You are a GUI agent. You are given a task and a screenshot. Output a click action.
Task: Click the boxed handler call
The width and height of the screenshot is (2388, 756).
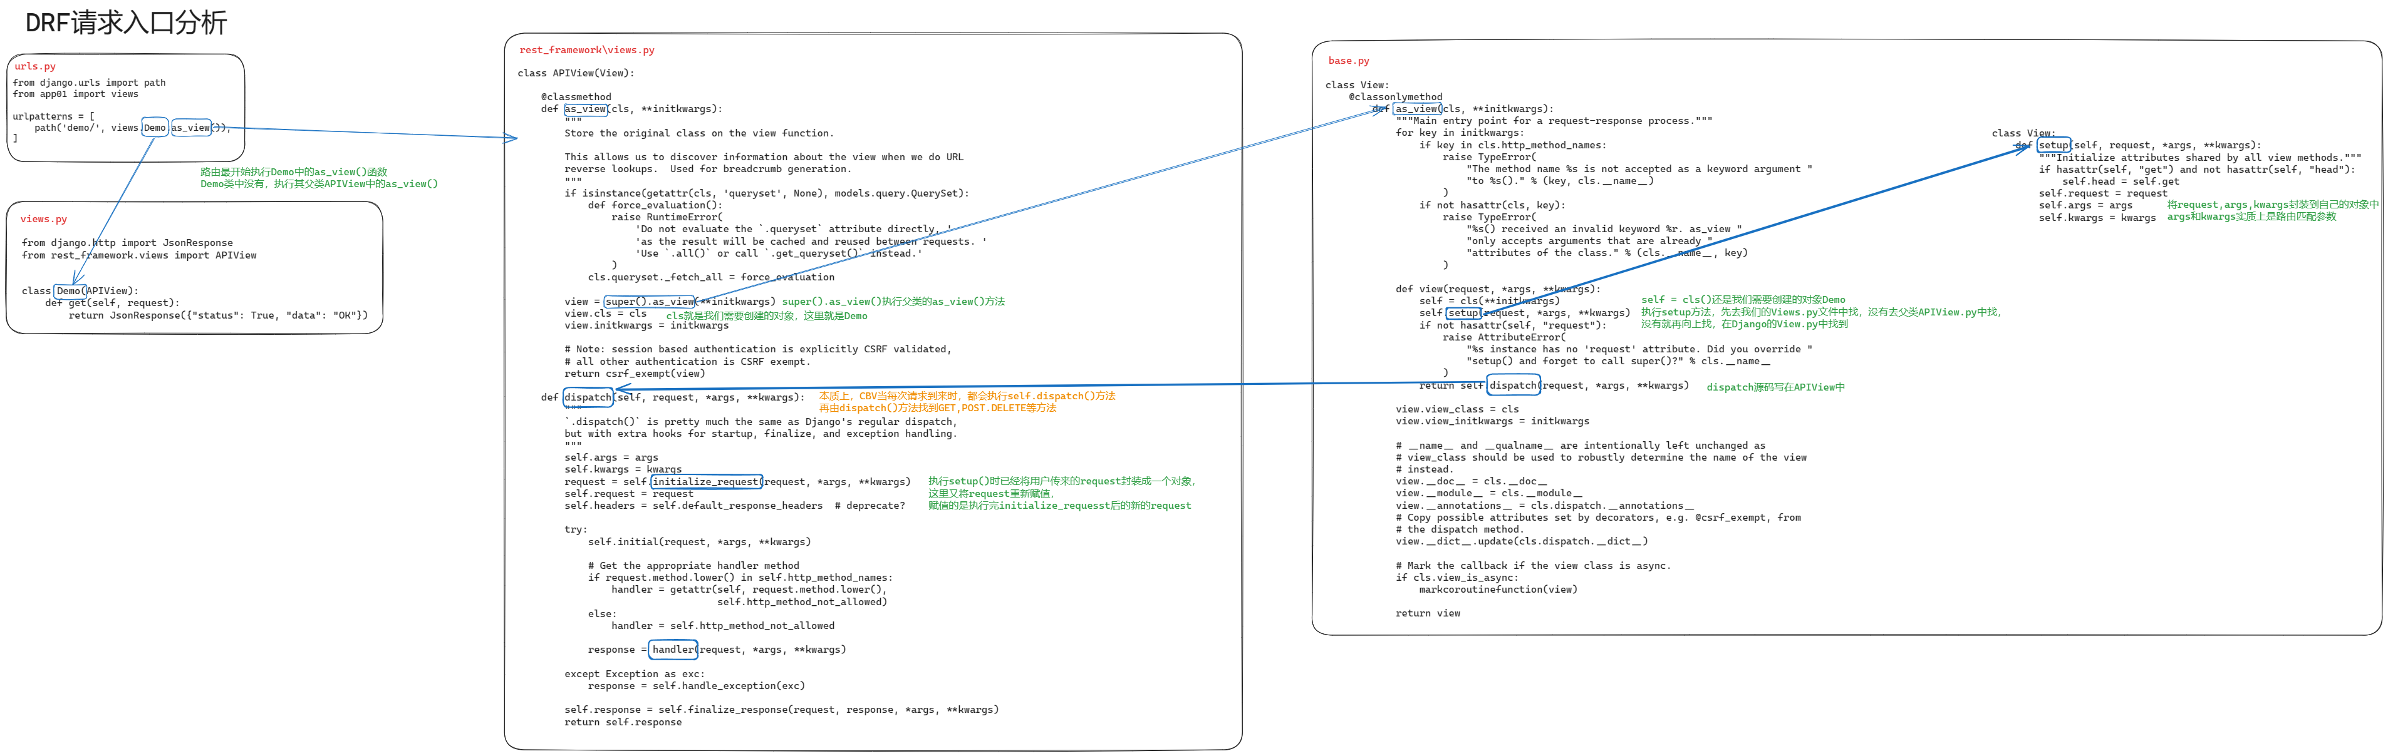(672, 650)
